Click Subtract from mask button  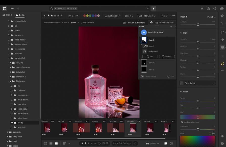click(x=167, y=57)
